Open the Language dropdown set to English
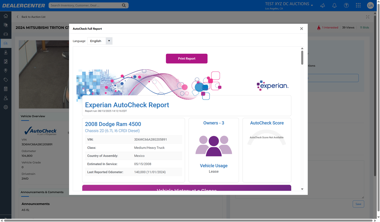Screen dimensions: 380x222 (100, 41)
